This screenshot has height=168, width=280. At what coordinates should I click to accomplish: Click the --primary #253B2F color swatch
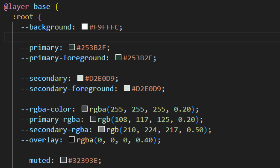pyautogui.click(x=72, y=47)
